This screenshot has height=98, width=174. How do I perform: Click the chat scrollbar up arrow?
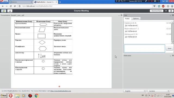tap(172, 23)
